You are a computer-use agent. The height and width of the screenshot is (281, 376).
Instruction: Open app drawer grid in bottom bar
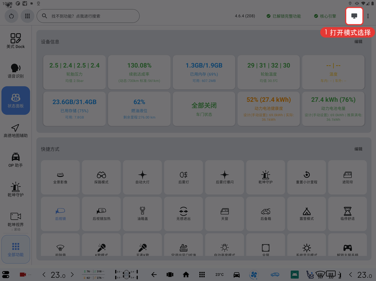tap(202, 275)
